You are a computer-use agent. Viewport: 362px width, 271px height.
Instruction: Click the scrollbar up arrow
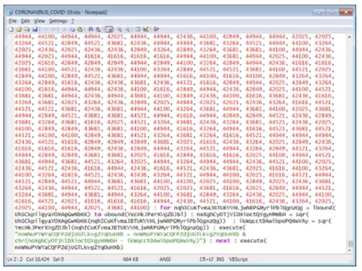click(x=349, y=37)
